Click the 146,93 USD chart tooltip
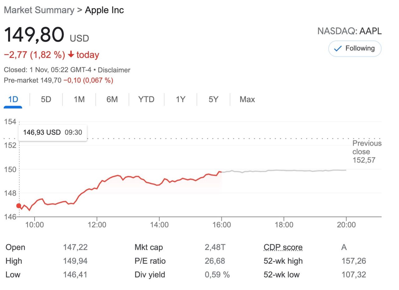 click(x=52, y=132)
